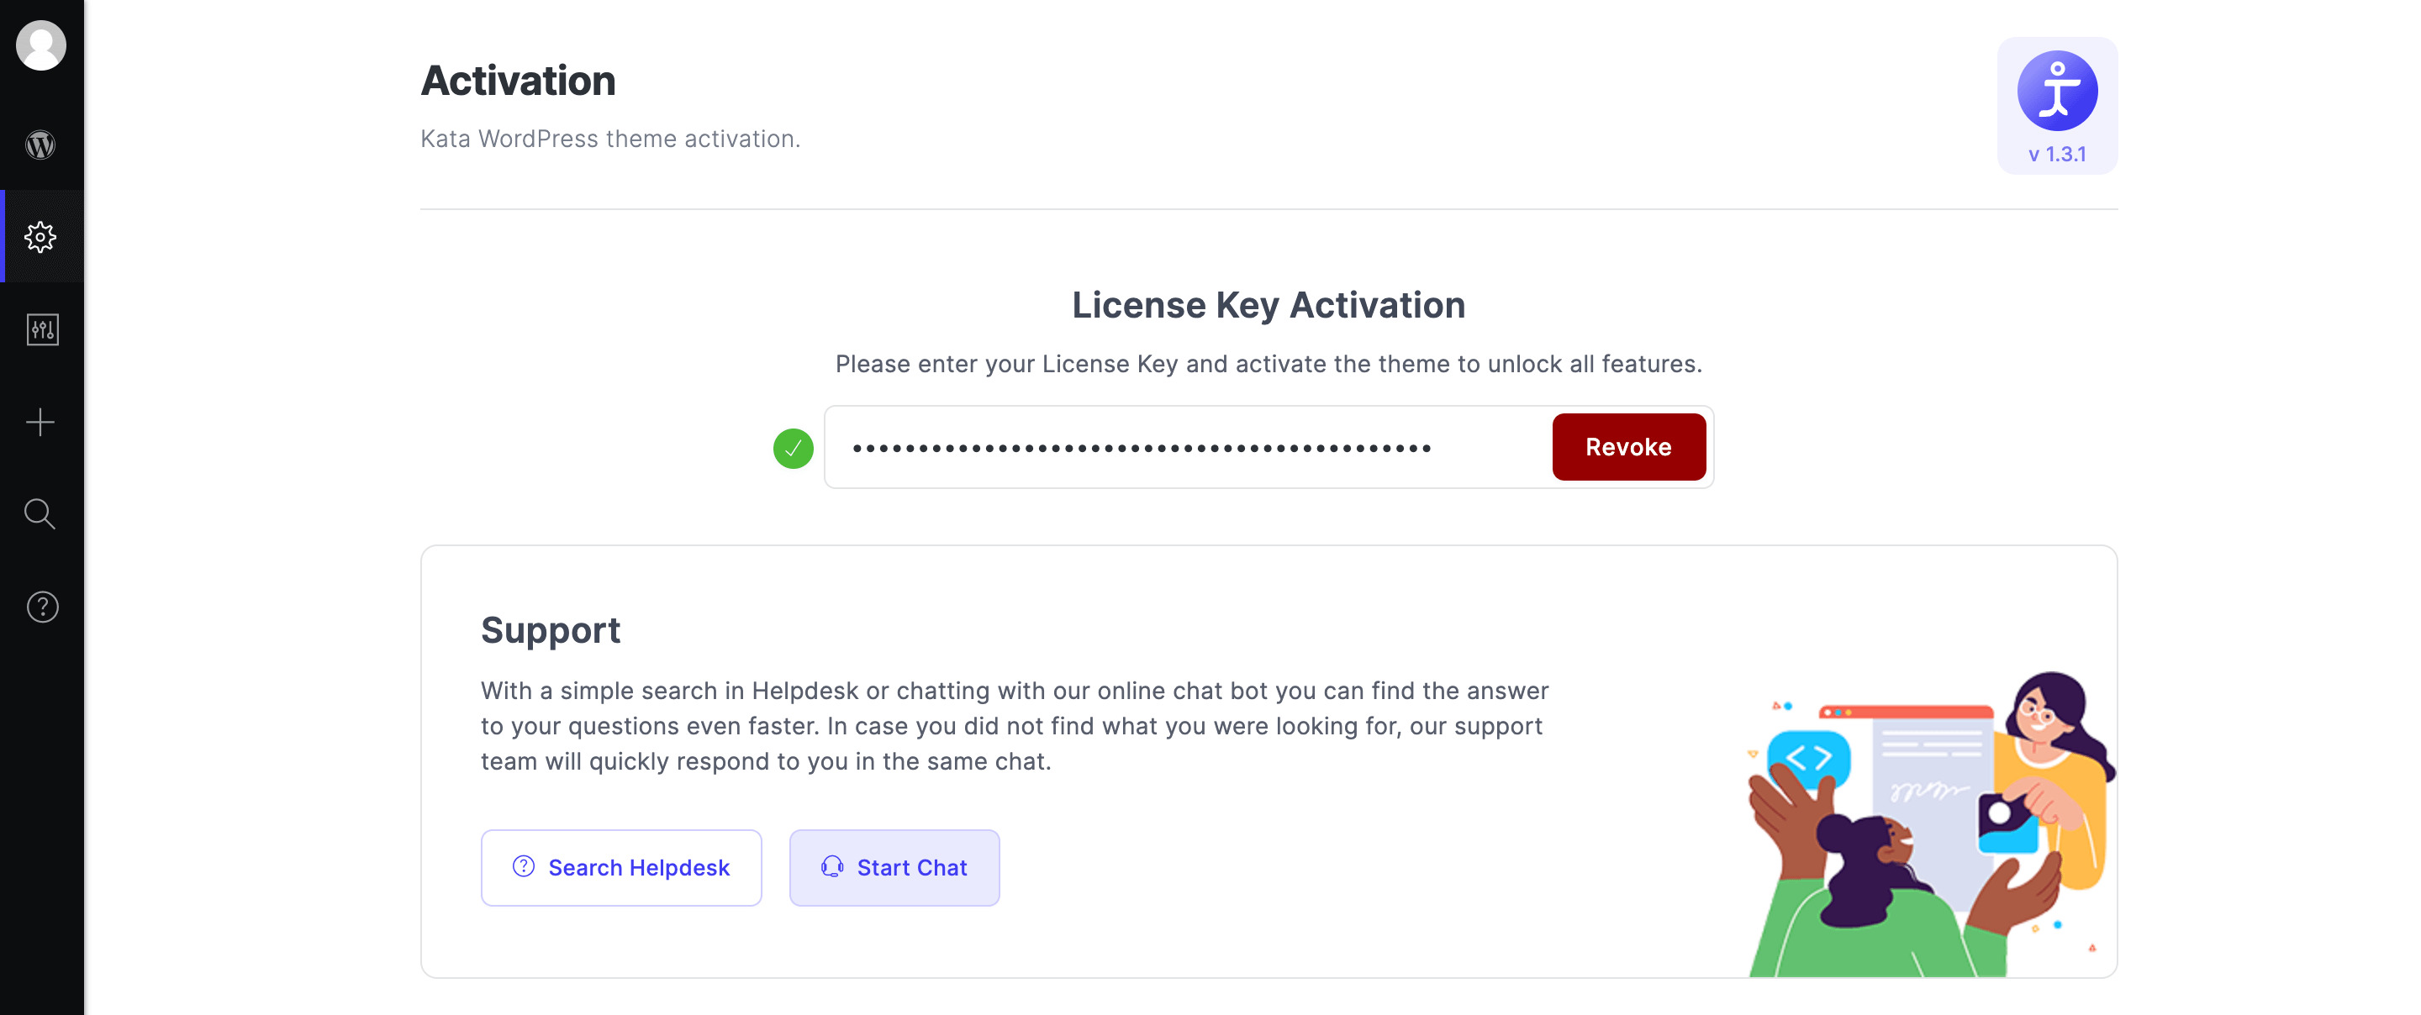This screenshot has width=2421, height=1015.
Task: Open search via the magnifier sidebar icon
Action: [x=40, y=514]
